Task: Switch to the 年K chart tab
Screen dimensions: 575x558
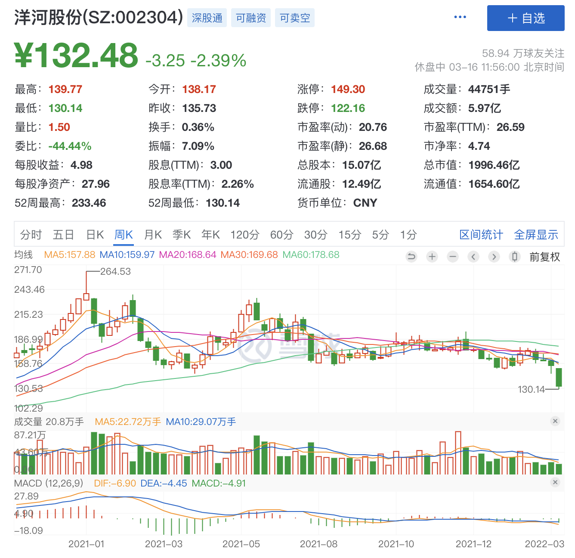Action: [210, 235]
